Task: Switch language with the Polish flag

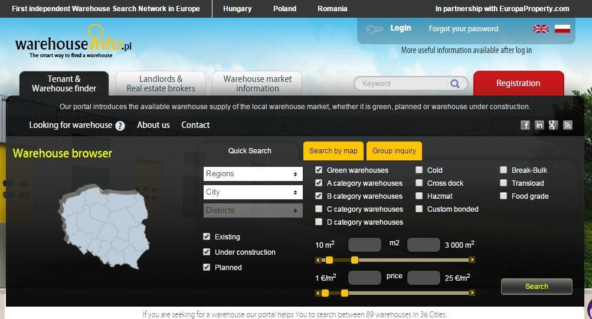Action: tap(562, 29)
